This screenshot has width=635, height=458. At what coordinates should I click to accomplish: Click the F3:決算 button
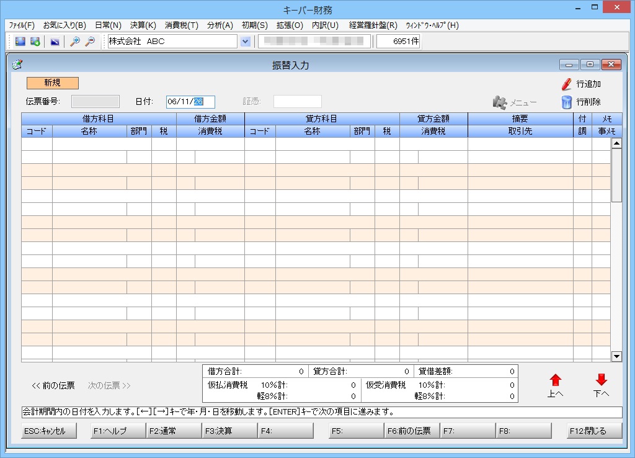click(230, 431)
